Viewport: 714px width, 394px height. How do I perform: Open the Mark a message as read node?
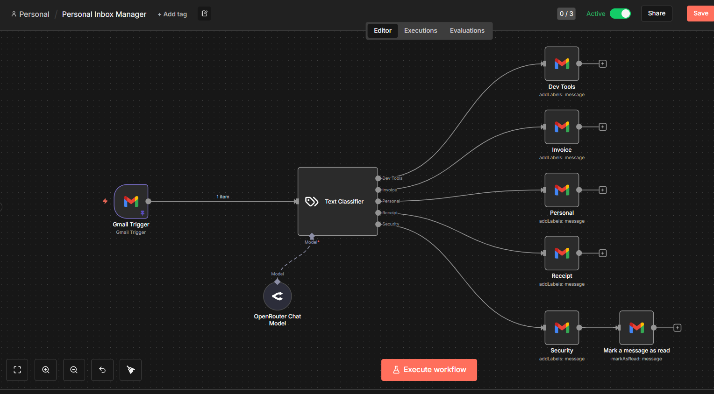pyautogui.click(x=636, y=327)
